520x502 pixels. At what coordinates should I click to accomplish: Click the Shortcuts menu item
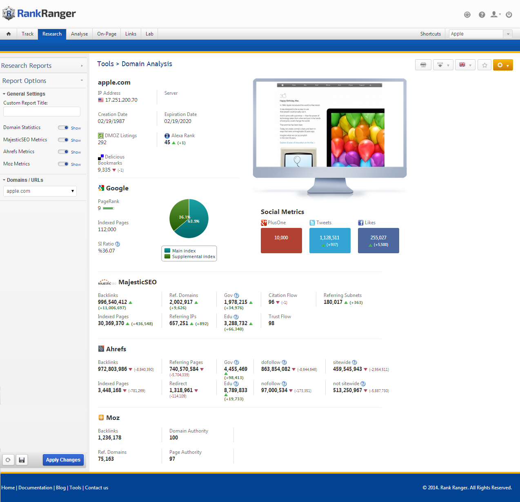coord(431,34)
